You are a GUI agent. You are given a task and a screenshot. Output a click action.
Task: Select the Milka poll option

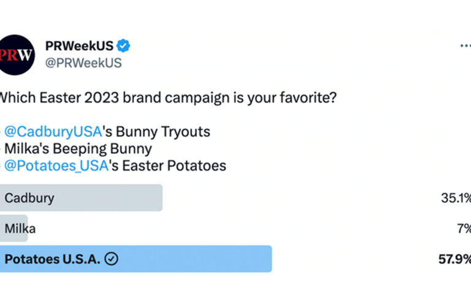(235, 228)
